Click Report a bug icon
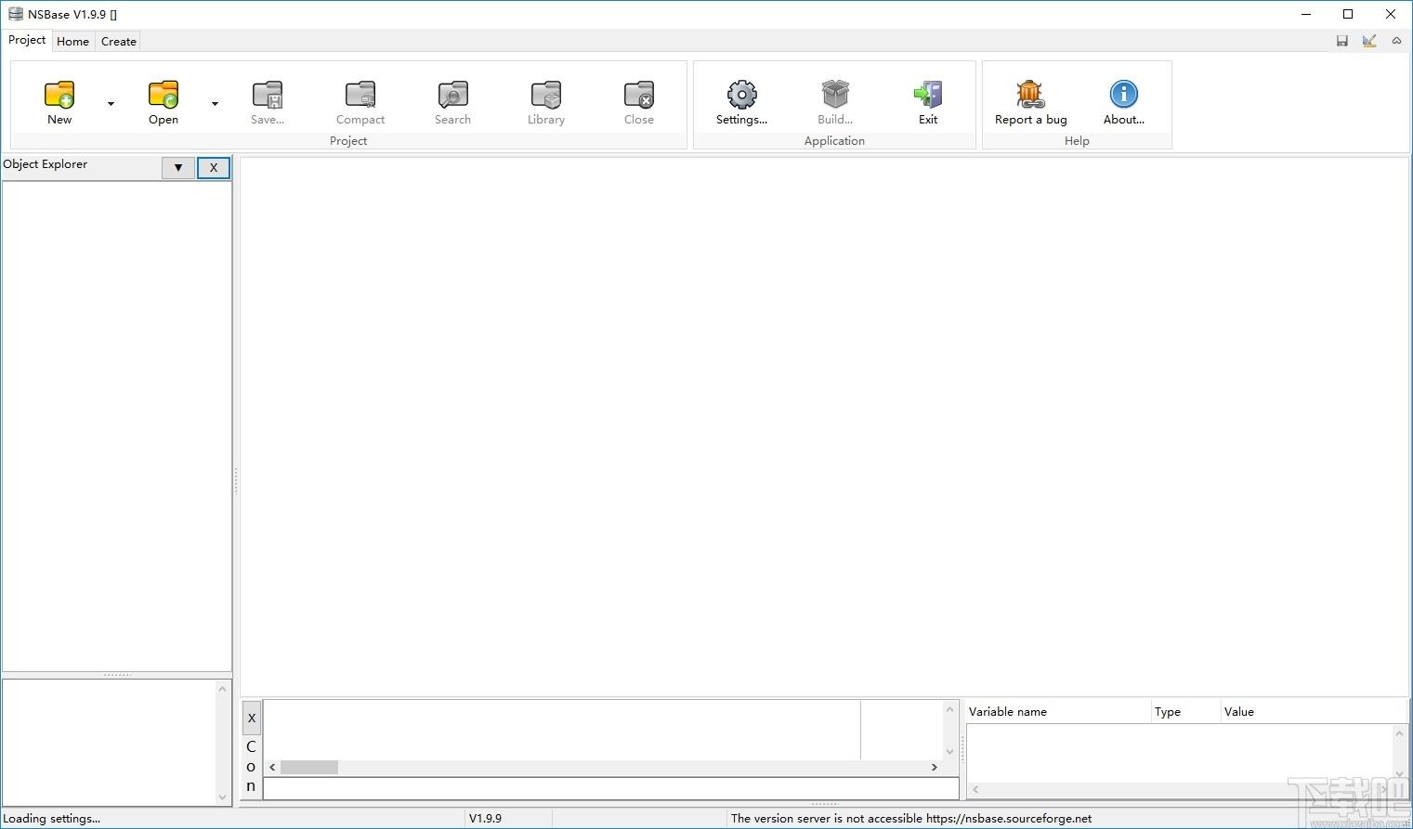The height and width of the screenshot is (829, 1413). 1030,102
